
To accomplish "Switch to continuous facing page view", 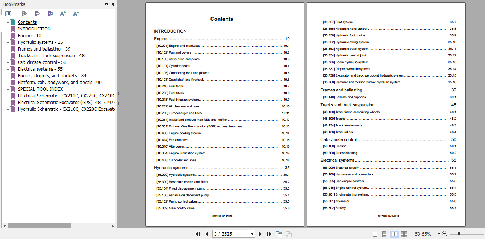I will [404, 234].
